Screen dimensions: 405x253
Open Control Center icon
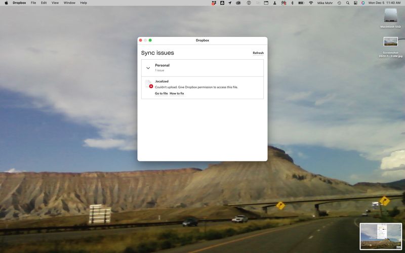tap(355, 3)
